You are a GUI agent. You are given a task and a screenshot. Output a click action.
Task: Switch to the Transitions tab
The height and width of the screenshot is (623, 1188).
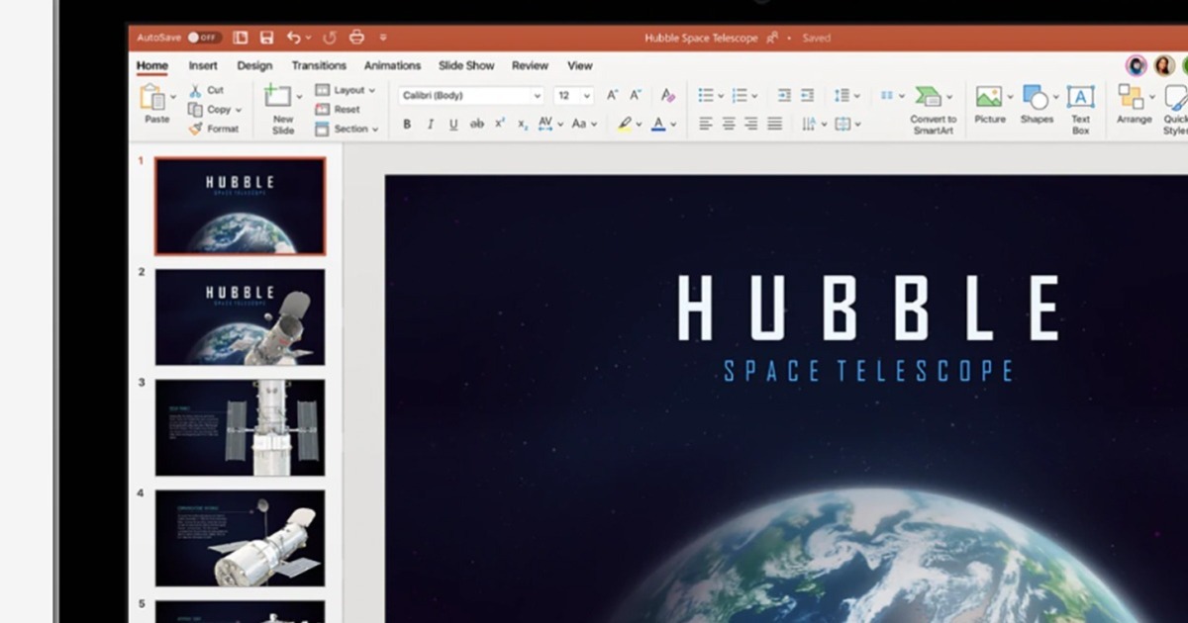(x=319, y=66)
